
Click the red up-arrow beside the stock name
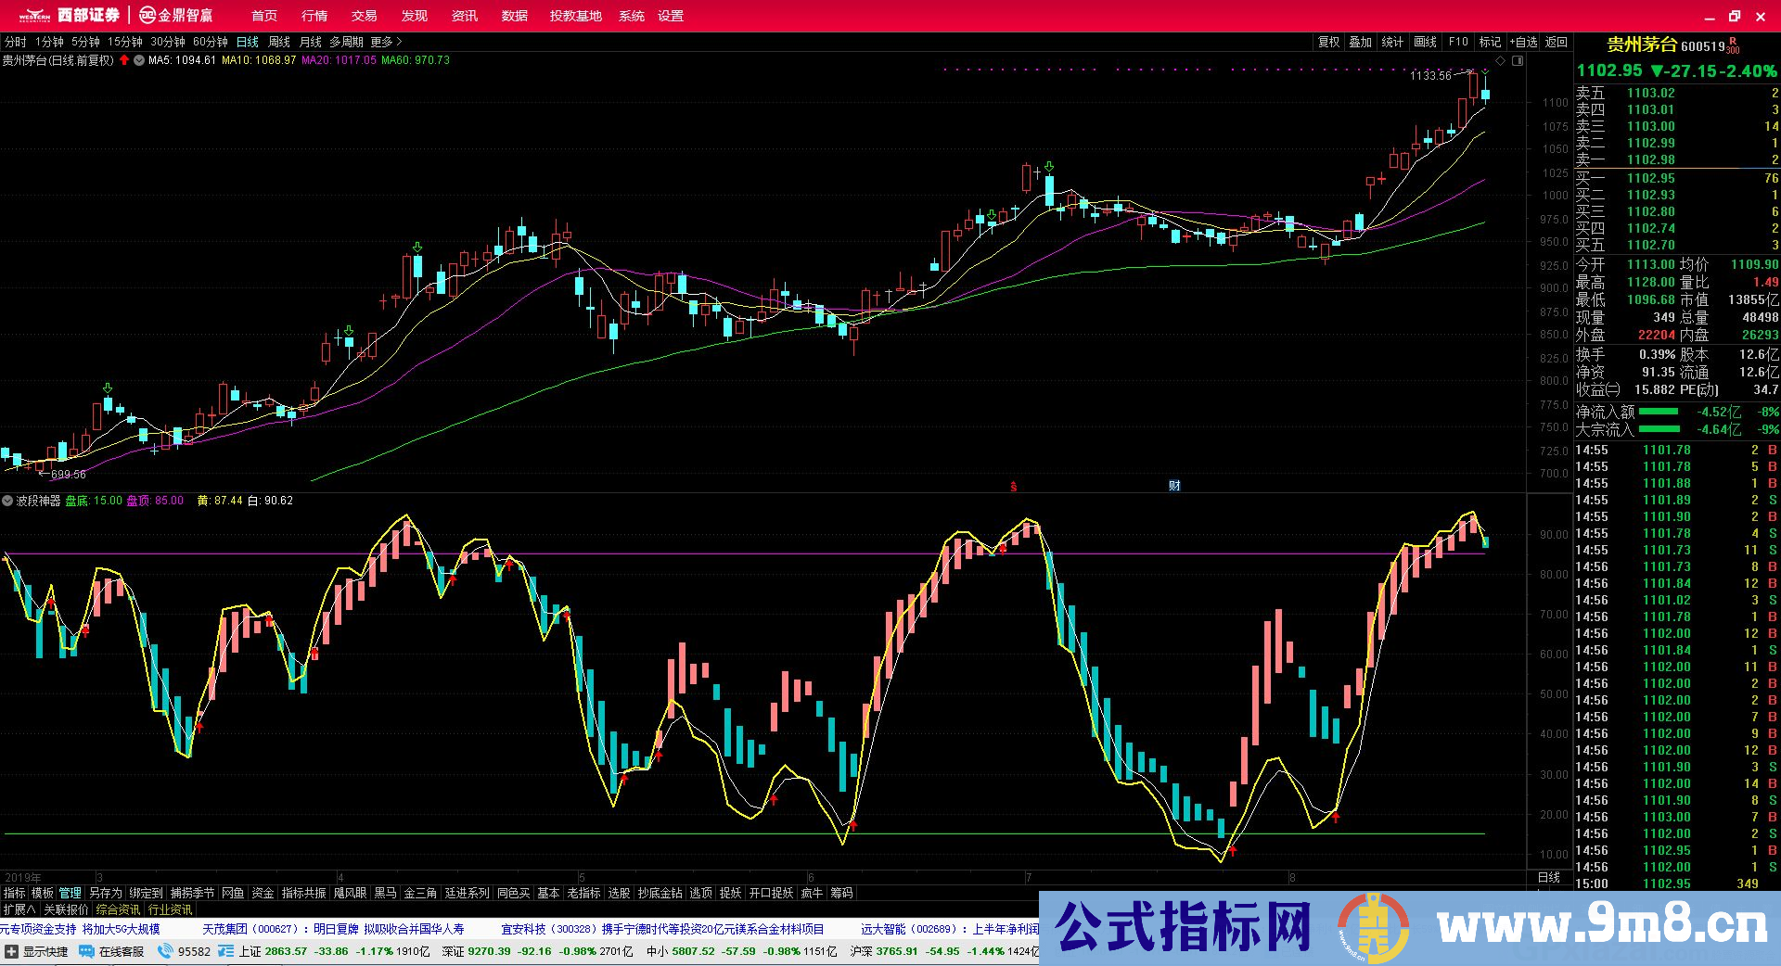tap(124, 60)
